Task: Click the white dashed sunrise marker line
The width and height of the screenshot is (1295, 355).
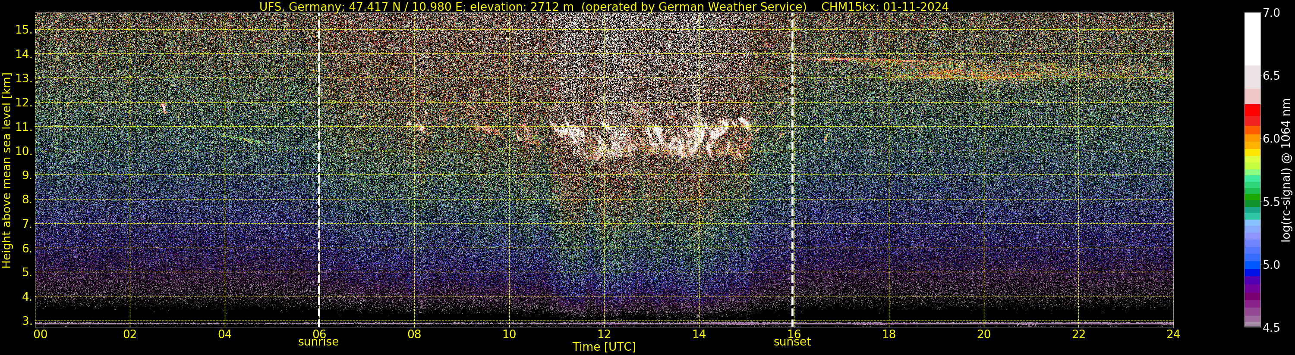Action: pyautogui.click(x=319, y=170)
